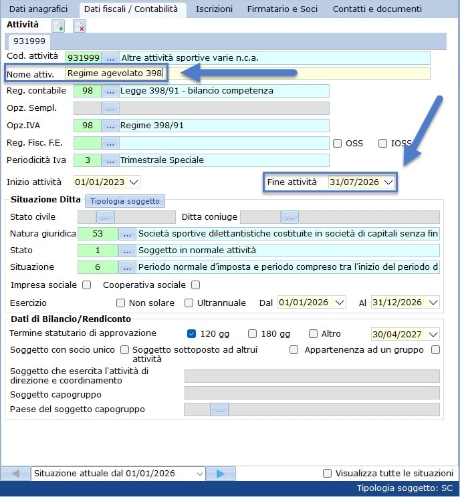460x497 pixels.
Task: Click the Stato code field
Action: click(98, 251)
